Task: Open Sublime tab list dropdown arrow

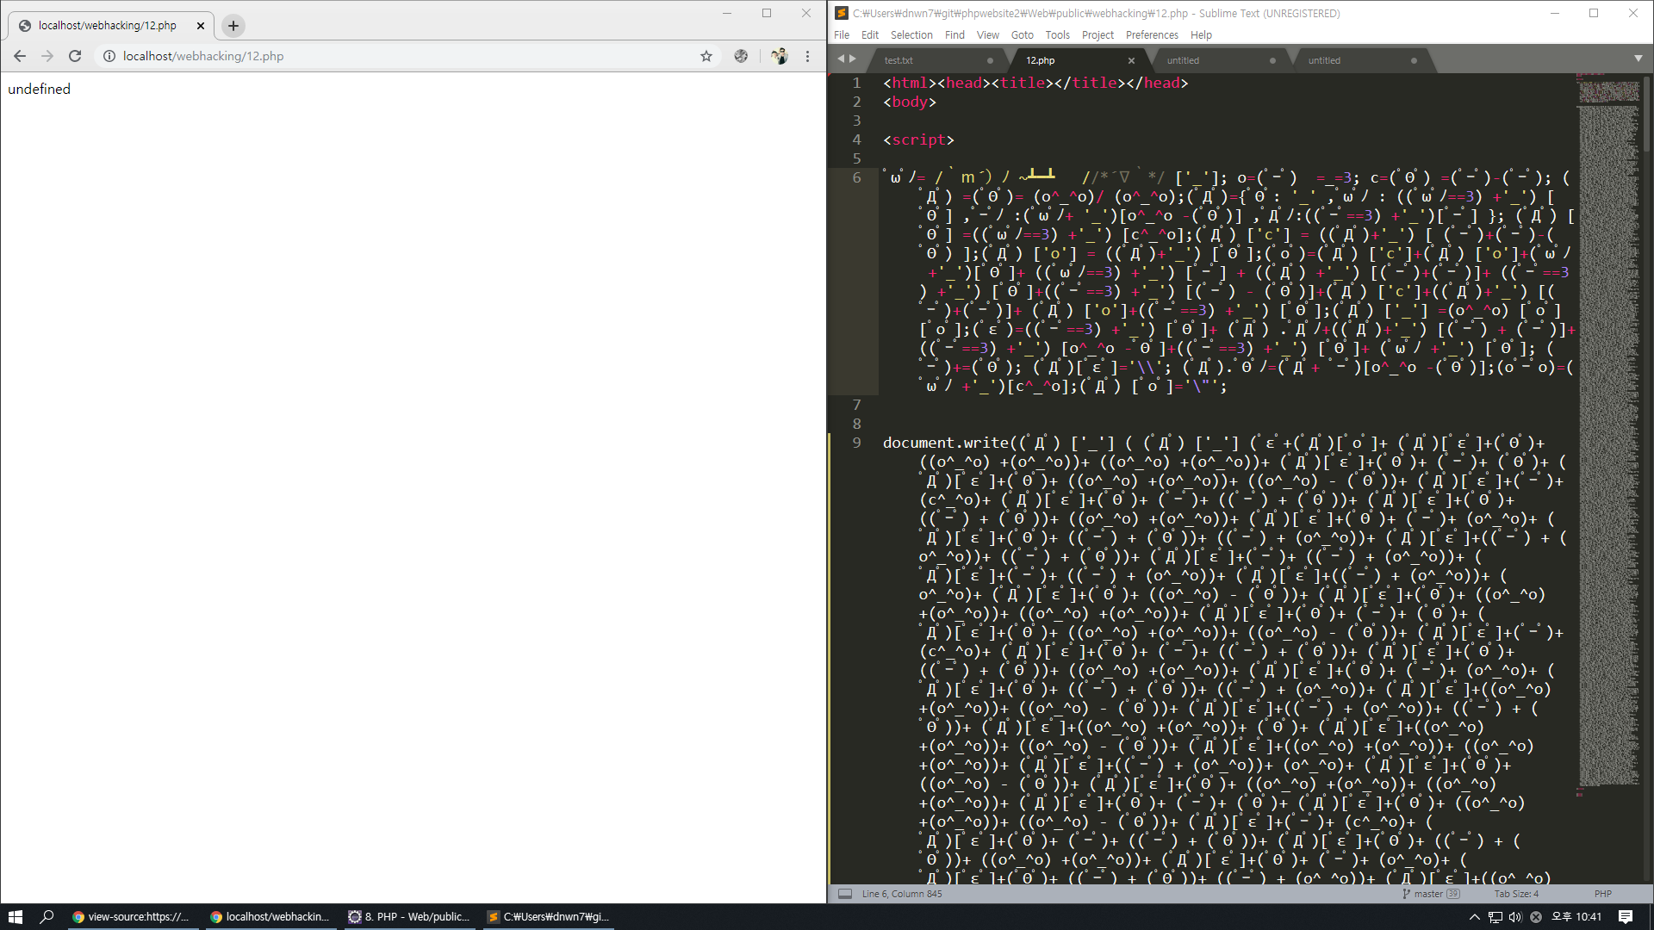Action: [1638, 59]
